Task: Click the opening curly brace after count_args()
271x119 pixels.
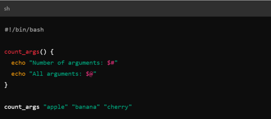Action: tap(52, 52)
